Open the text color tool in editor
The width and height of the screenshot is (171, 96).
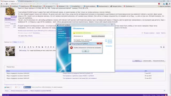pos(28,47)
